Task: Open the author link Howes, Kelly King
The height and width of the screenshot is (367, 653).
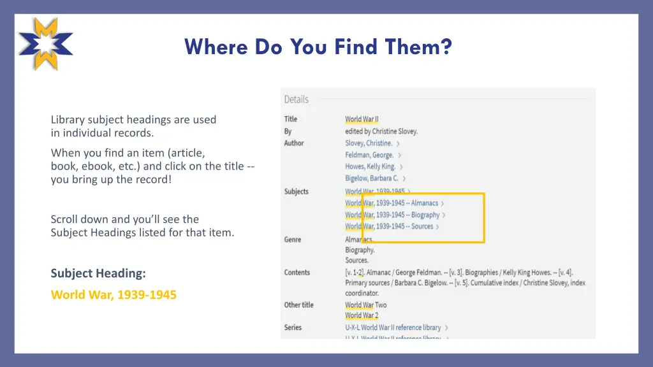Action: (371, 166)
